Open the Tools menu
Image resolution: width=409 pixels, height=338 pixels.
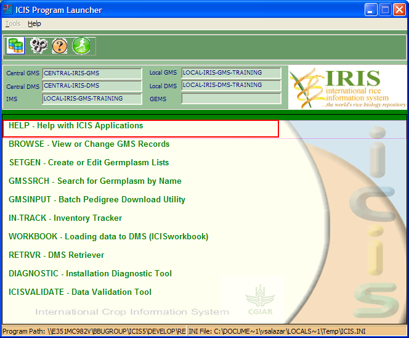tap(13, 24)
